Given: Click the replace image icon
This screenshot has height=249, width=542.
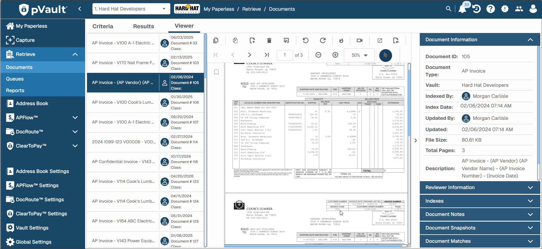Looking at the screenshot, I should coord(286,40).
